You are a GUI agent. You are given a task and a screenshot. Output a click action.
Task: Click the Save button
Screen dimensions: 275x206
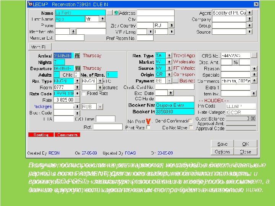click(222, 144)
